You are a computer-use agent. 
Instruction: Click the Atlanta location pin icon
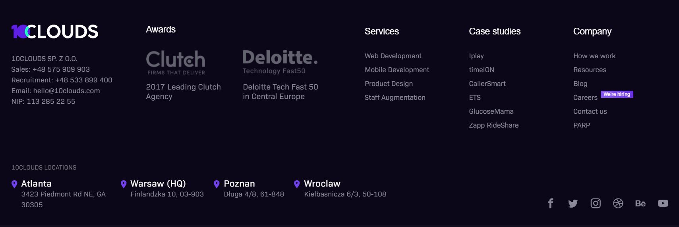14,184
